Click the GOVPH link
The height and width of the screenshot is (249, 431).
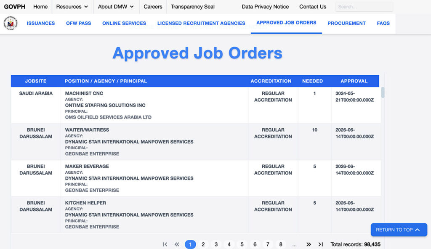click(x=14, y=7)
